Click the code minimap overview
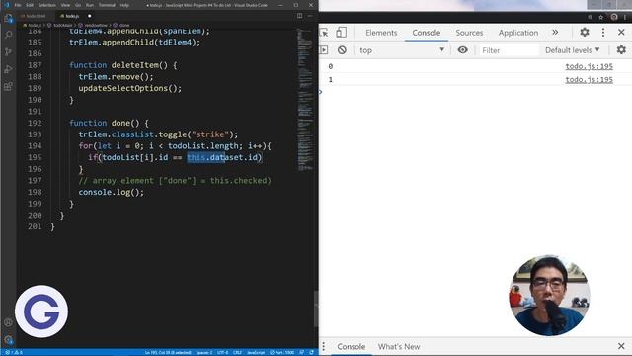Viewport: 632px width, 356px height. click(x=305, y=99)
